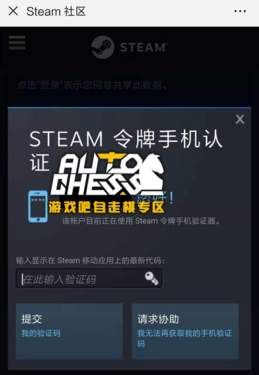This screenshot has width=259, height=375.
Task: Tap the Steam round logo icon
Action: [102, 47]
